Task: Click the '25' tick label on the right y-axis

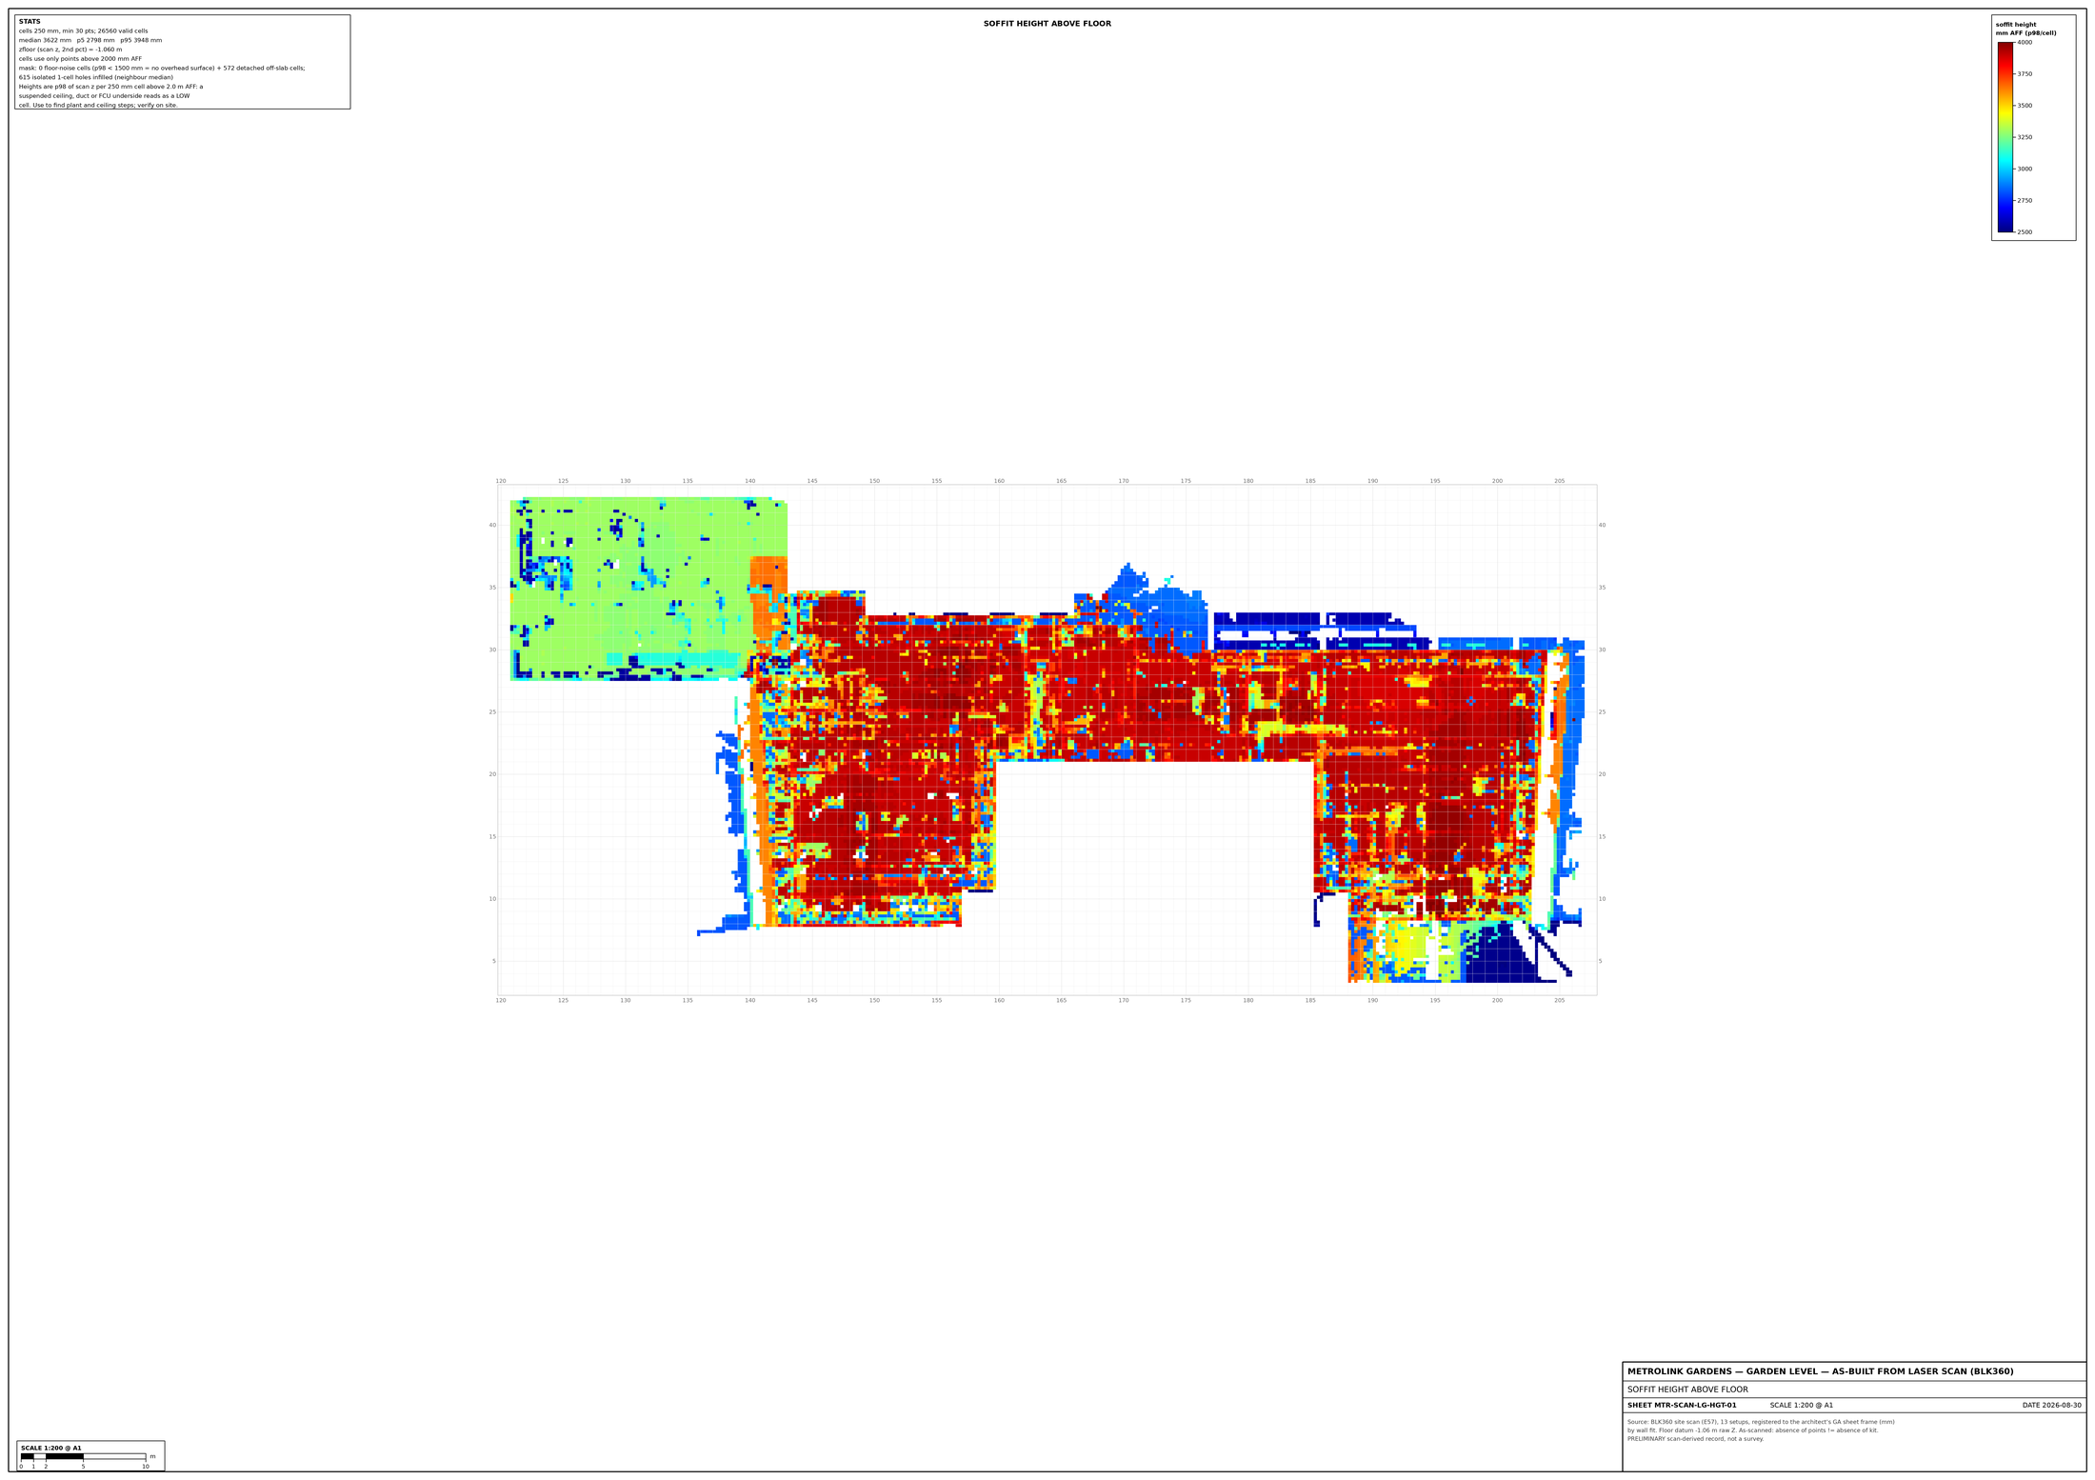Action: click(1602, 712)
